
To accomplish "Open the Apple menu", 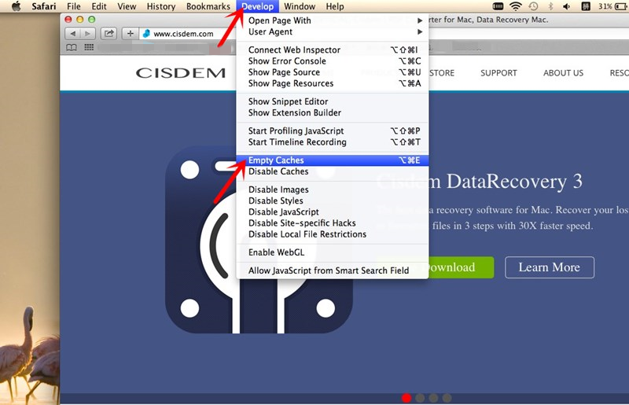I will 16,6.
